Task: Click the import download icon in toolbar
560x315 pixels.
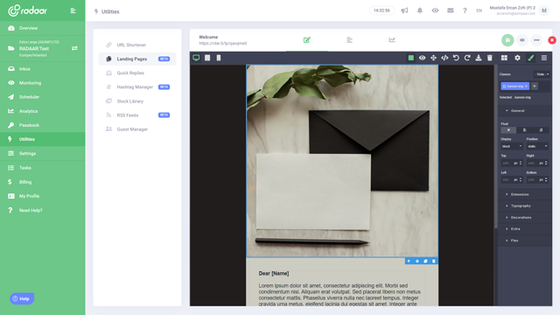Action: (479, 58)
